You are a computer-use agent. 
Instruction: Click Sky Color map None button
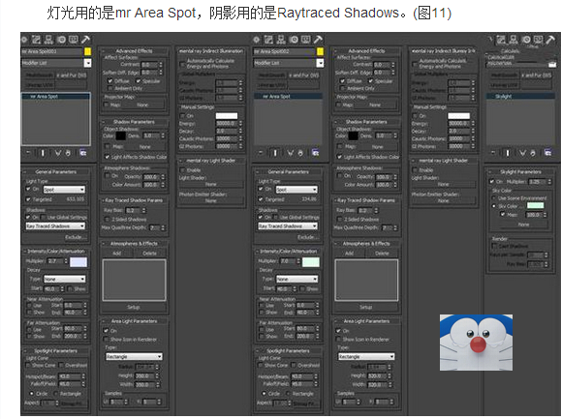tap(523, 224)
